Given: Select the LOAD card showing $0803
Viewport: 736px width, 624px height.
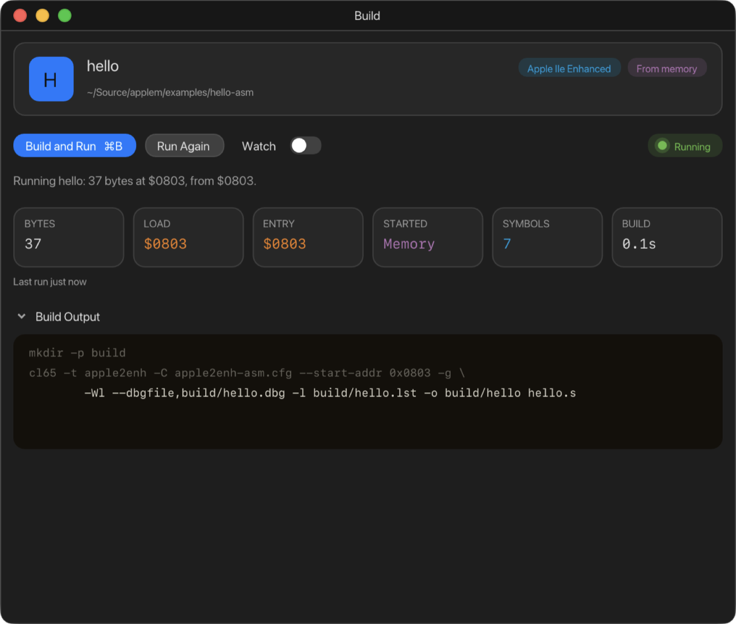Looking at the screenshot, I should (x=188, y=237).
